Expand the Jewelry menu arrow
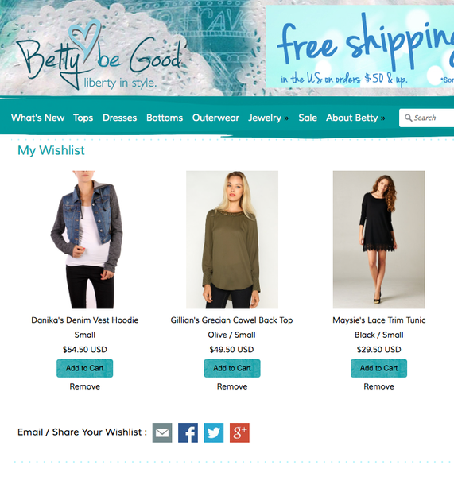Image resolution: width=454 pixels, height=477 pixels. click(x=286, y=118)
